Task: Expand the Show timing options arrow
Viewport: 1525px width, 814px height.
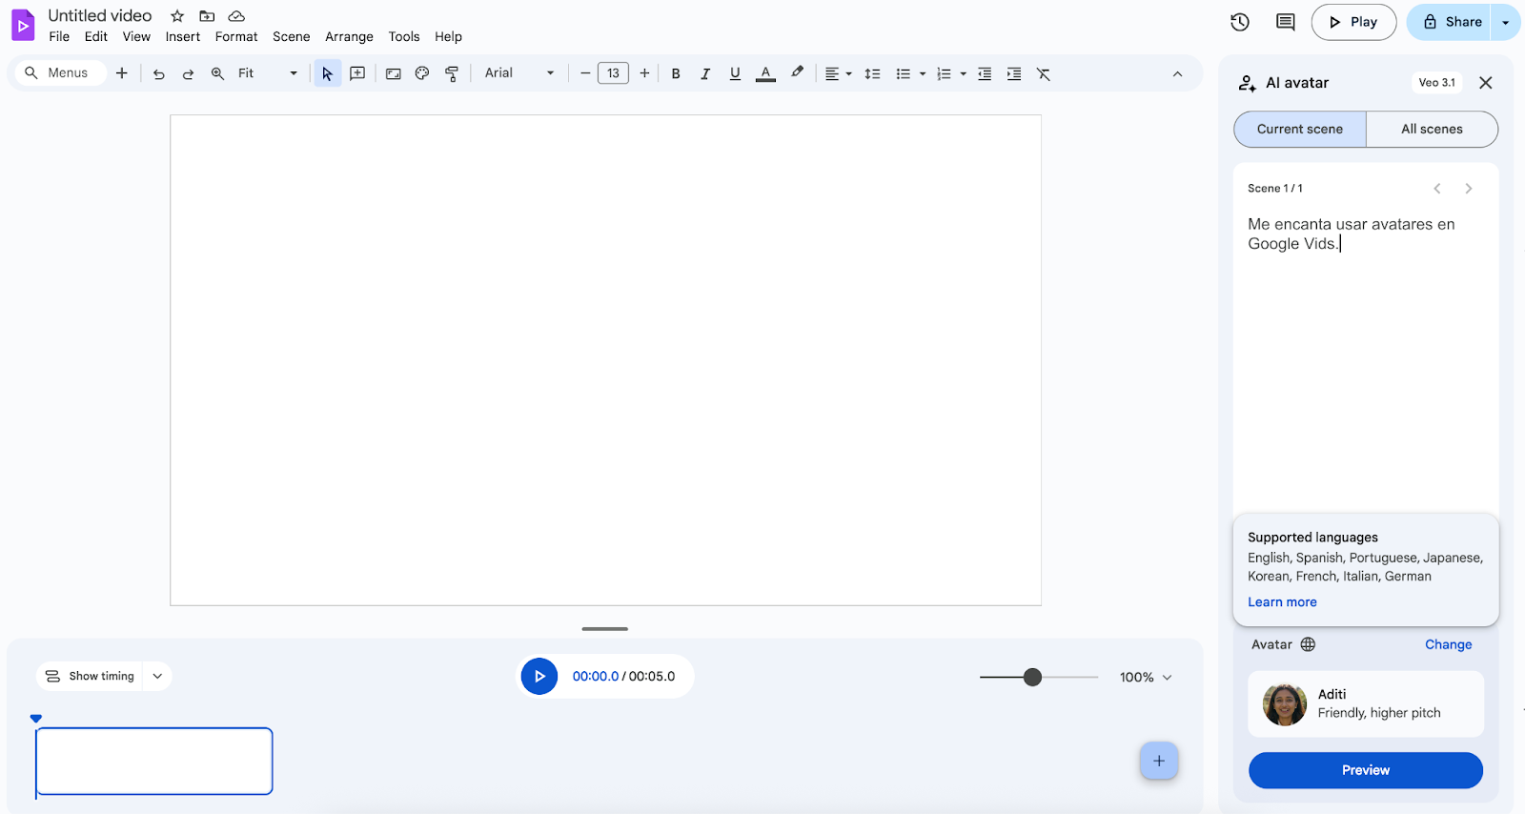Action: click(x=157, y=676)
